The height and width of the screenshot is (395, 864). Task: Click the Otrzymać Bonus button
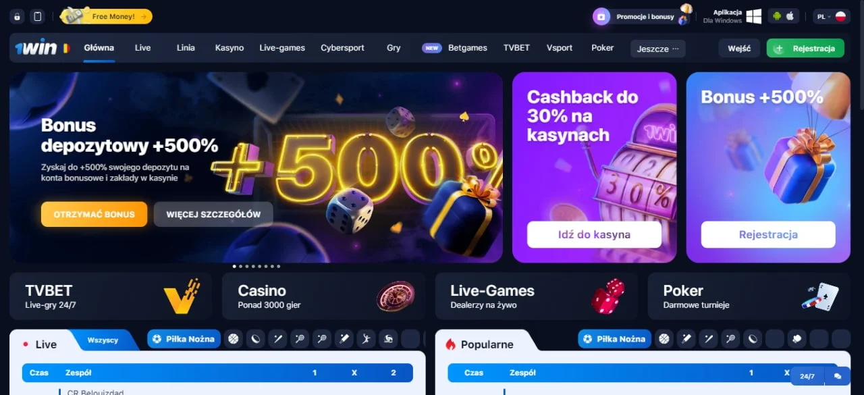tap(94, 214)
